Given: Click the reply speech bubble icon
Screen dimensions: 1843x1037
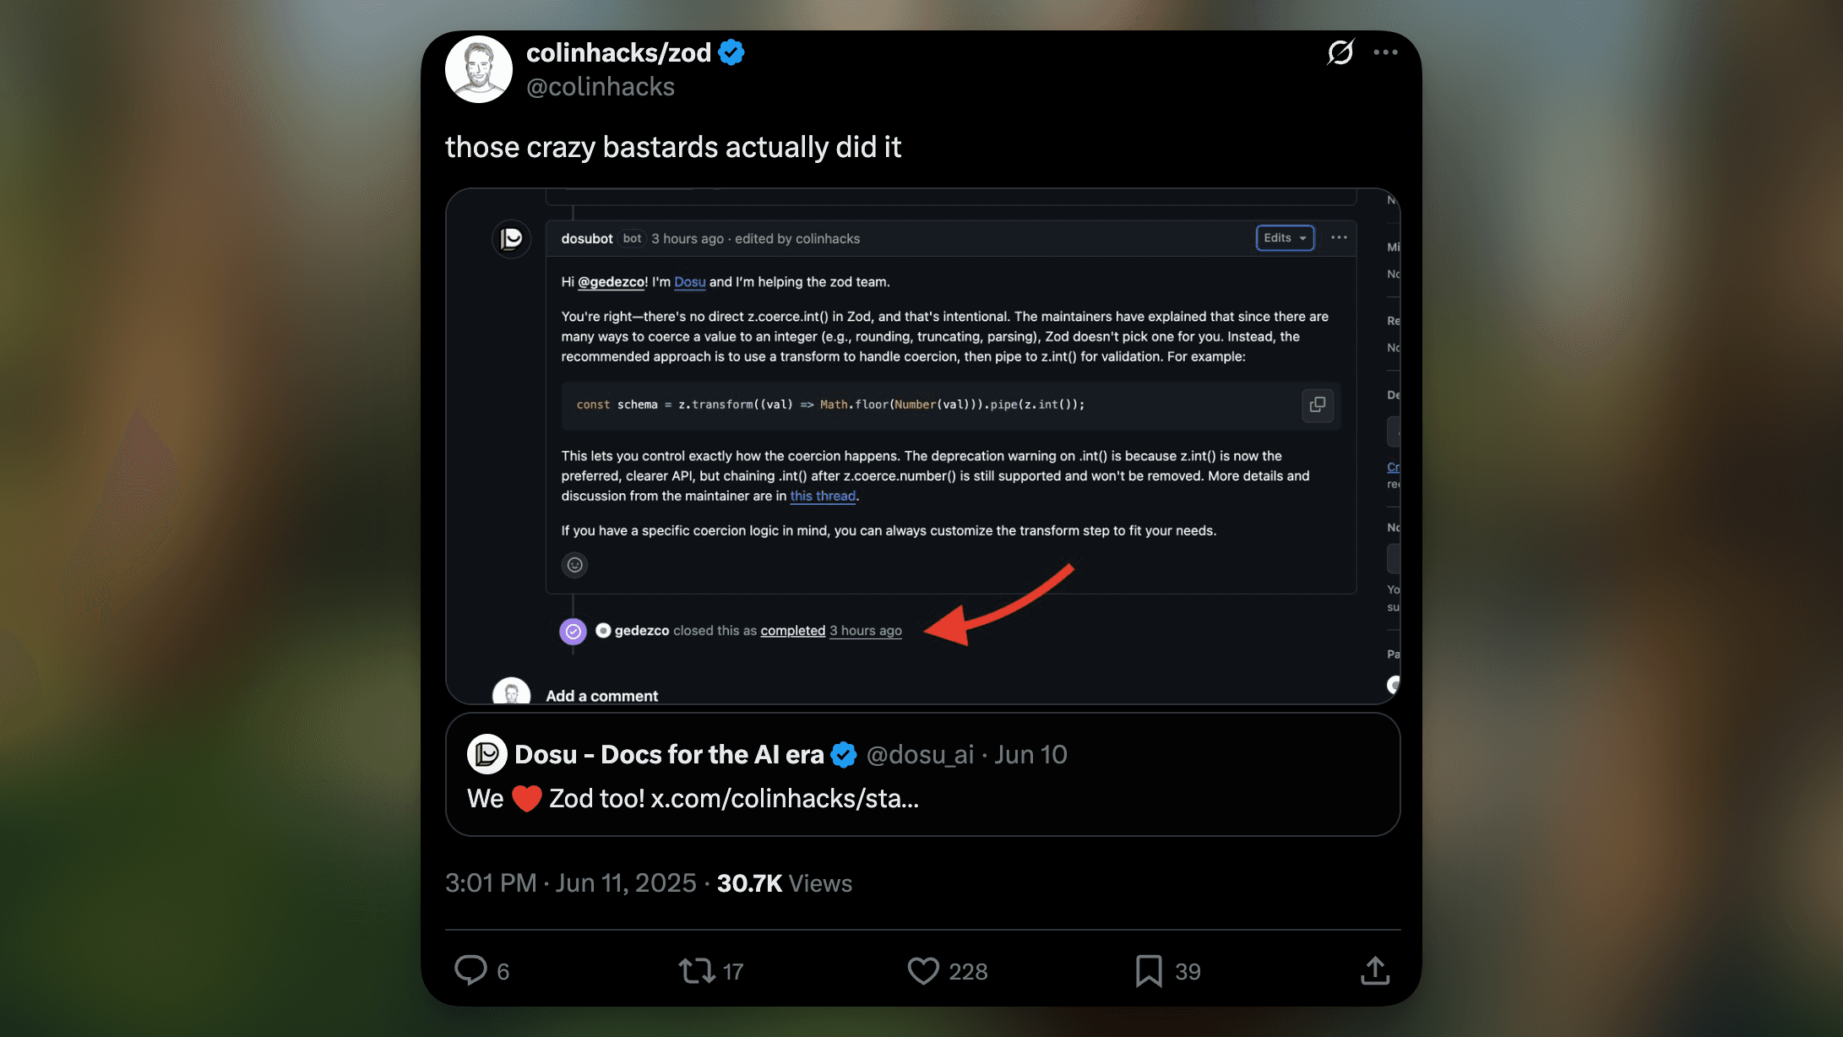Looking at the screenshot, I should (472, 971).
